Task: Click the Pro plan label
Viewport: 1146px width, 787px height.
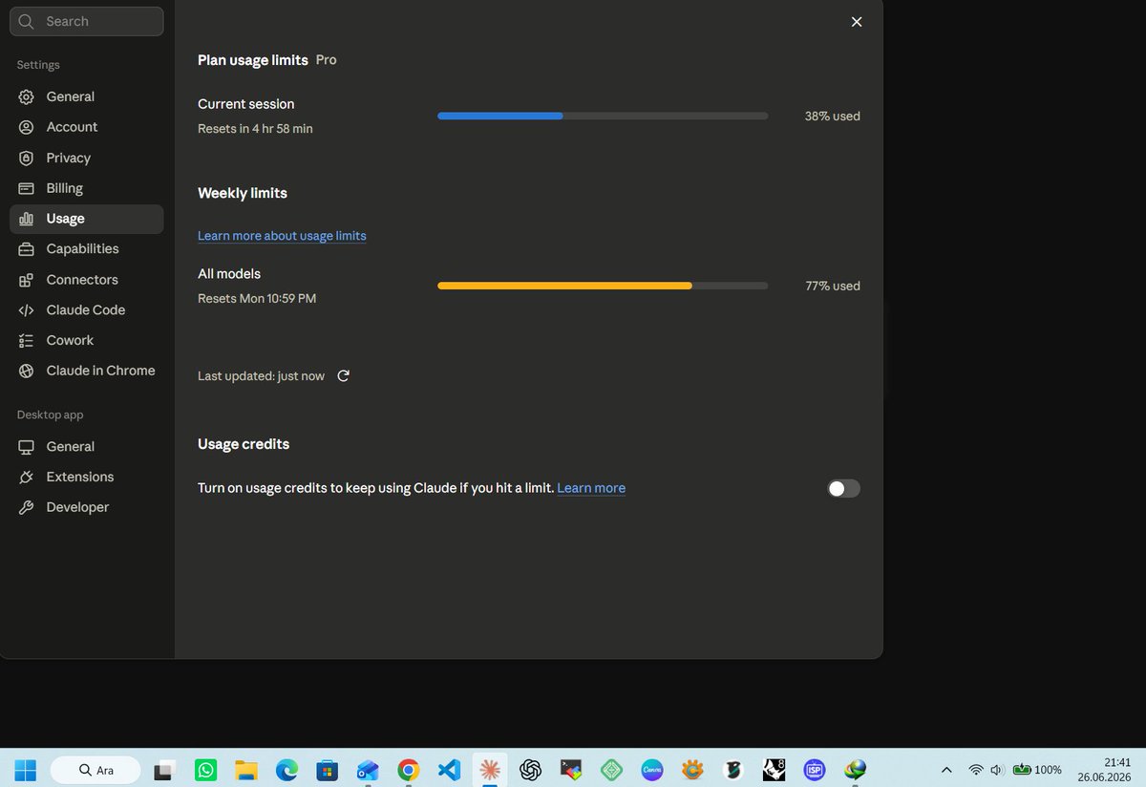Action: pos(327,60)
